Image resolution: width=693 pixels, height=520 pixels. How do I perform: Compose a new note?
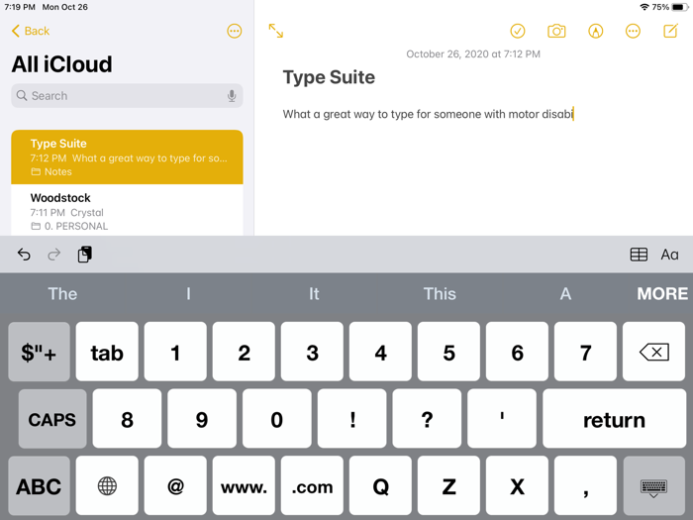point(670,31)
